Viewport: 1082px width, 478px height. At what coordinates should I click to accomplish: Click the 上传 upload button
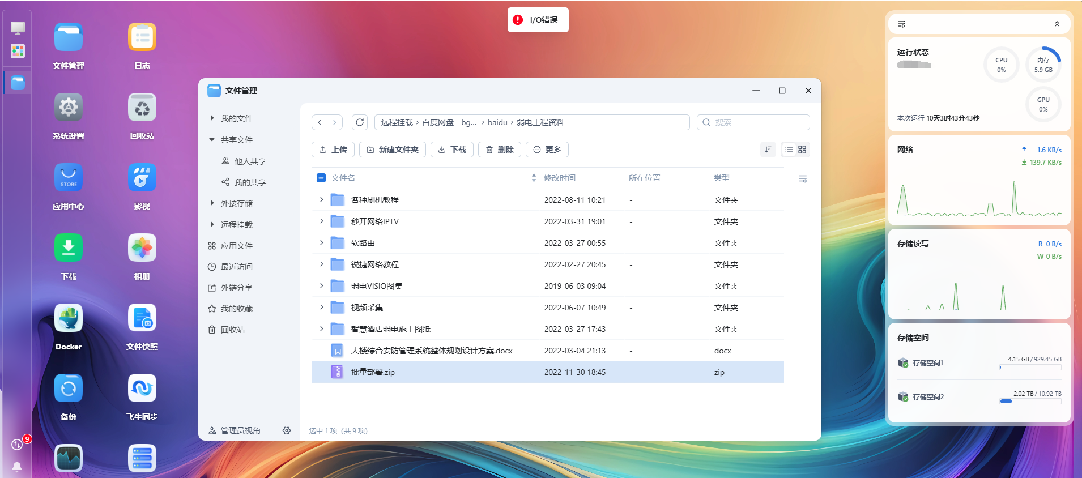click(333, 150)
